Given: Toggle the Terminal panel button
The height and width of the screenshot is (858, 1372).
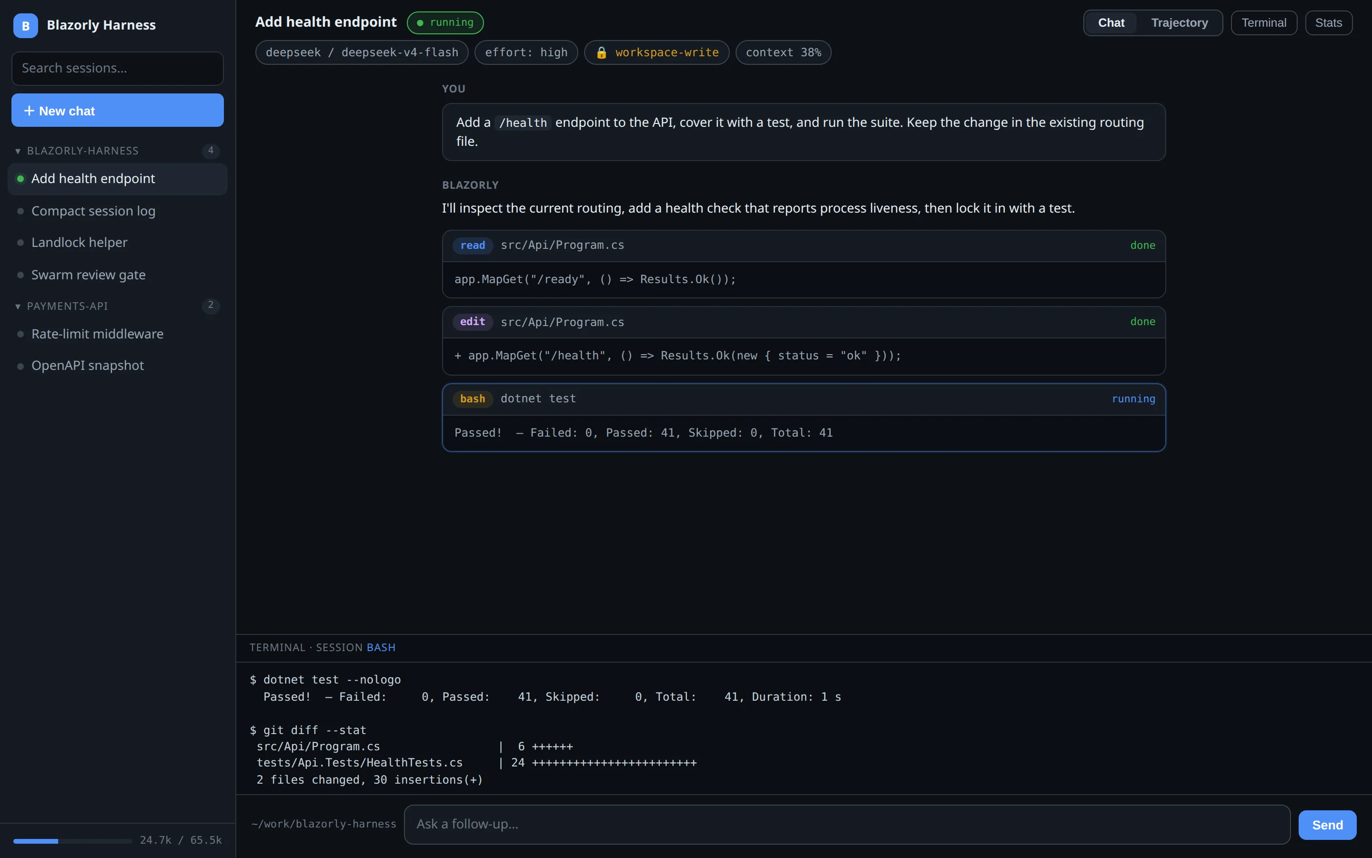Looking at the screenshot, I should tap(1264, 23).
